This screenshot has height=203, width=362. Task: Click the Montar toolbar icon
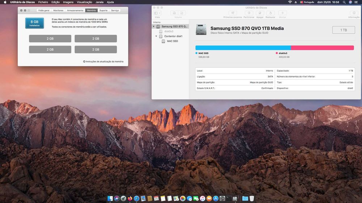282,13
